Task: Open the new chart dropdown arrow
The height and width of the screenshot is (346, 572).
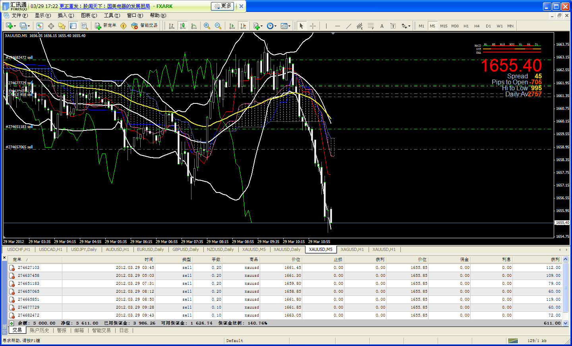Action: [15, 26]
